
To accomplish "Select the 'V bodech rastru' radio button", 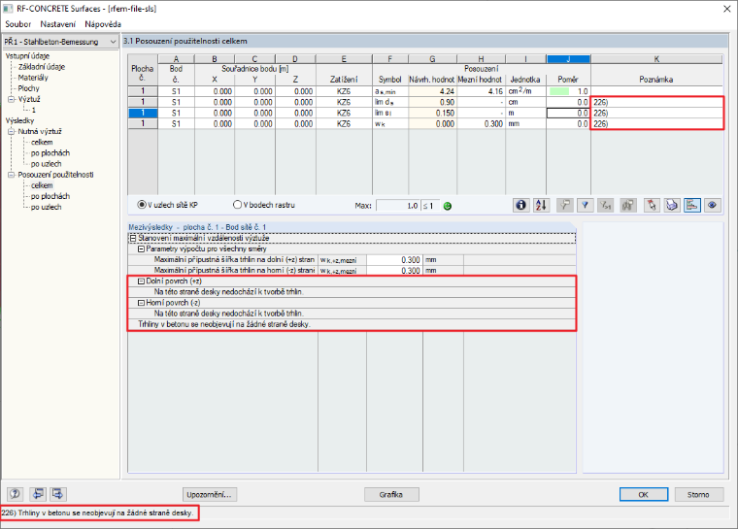I will pyautogui.click(x=238, y=205).
